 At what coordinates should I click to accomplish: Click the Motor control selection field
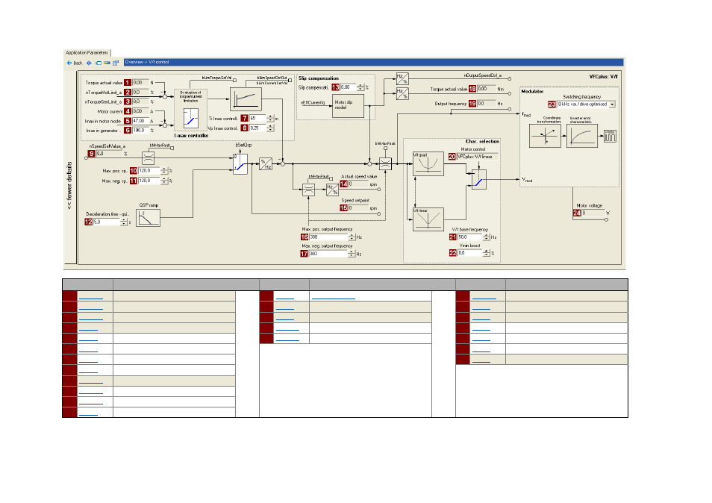pyautogui.click(x=478, y=157)
